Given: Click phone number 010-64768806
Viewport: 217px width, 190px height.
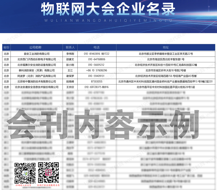Looking at the screenshot, I should [97, 59].
